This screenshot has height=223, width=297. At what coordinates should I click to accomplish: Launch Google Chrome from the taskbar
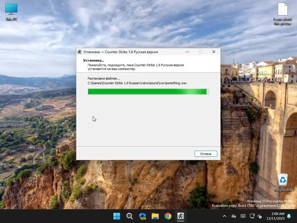click(x=168, y=216)
